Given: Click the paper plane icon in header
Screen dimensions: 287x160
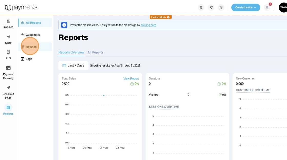Looking at the screenshot, I should (x=211, y=7).
